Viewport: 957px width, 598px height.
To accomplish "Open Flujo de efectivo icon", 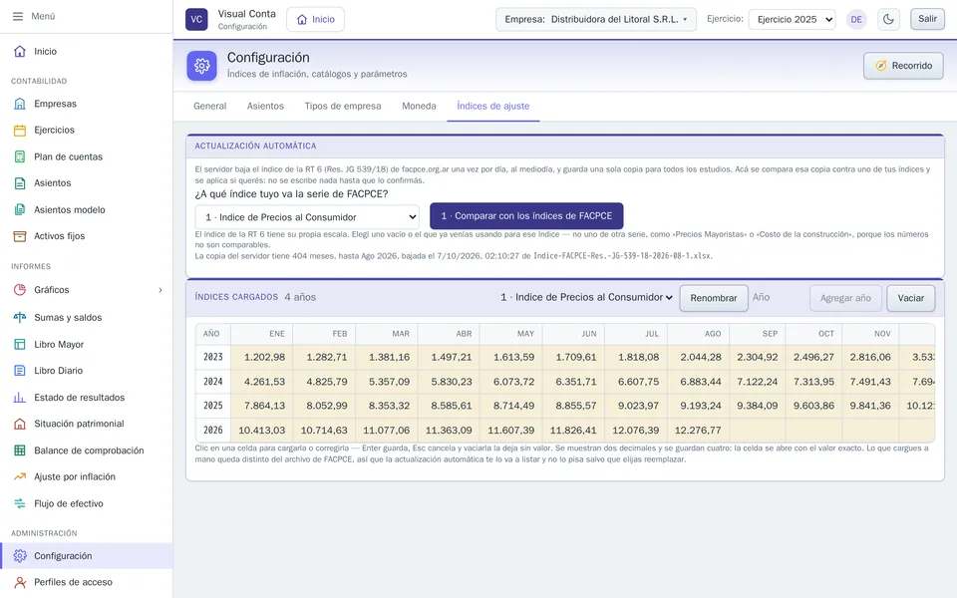I will 20,503.
